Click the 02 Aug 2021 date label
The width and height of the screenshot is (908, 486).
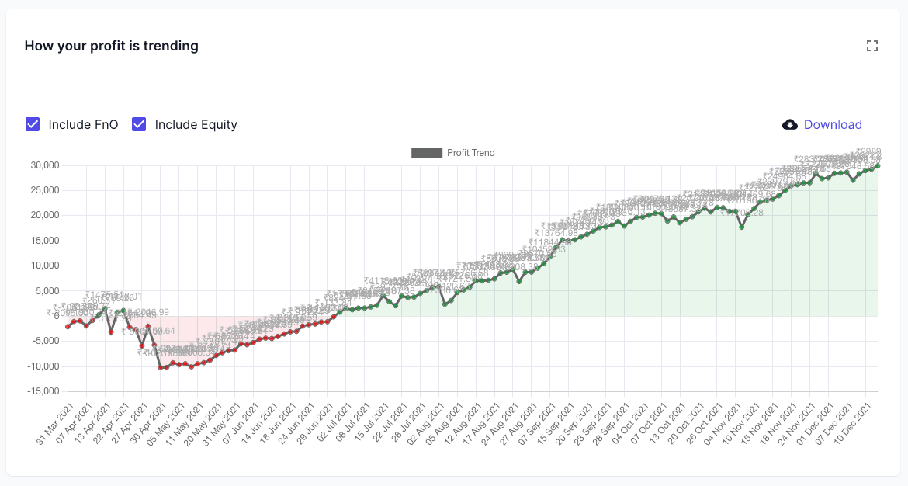pos(425,425)
